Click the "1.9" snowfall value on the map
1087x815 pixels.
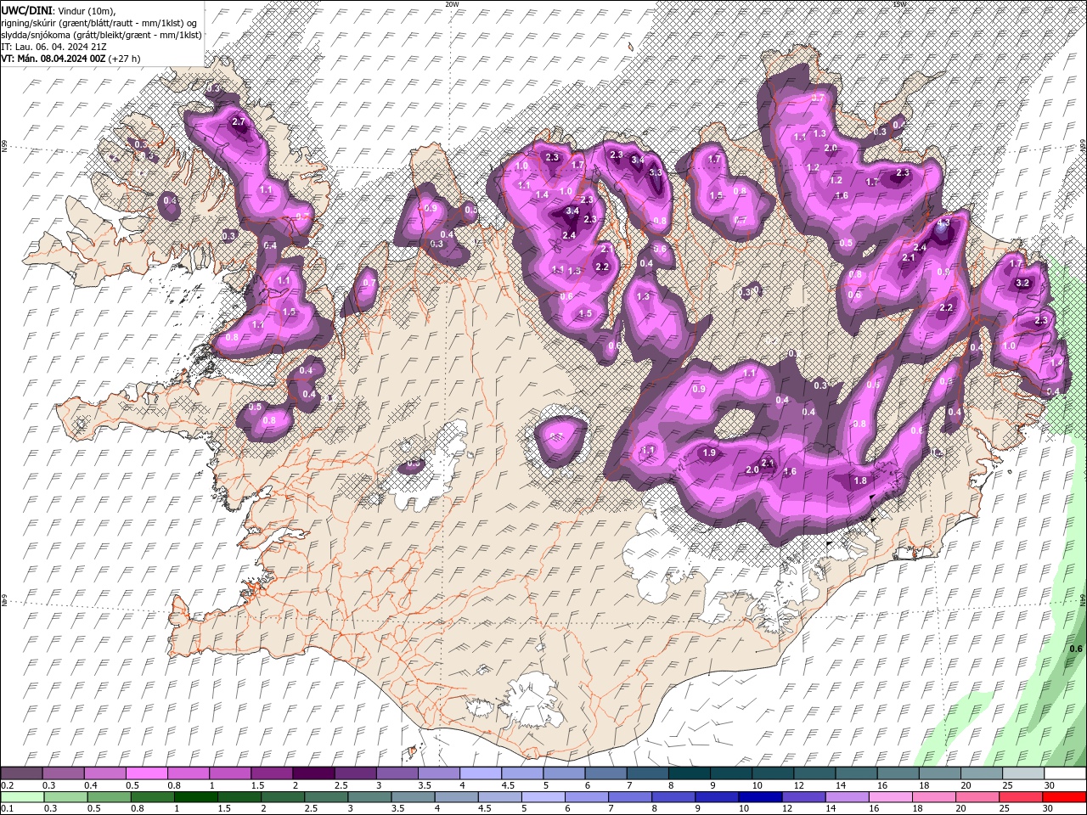(x=709, y=453)
